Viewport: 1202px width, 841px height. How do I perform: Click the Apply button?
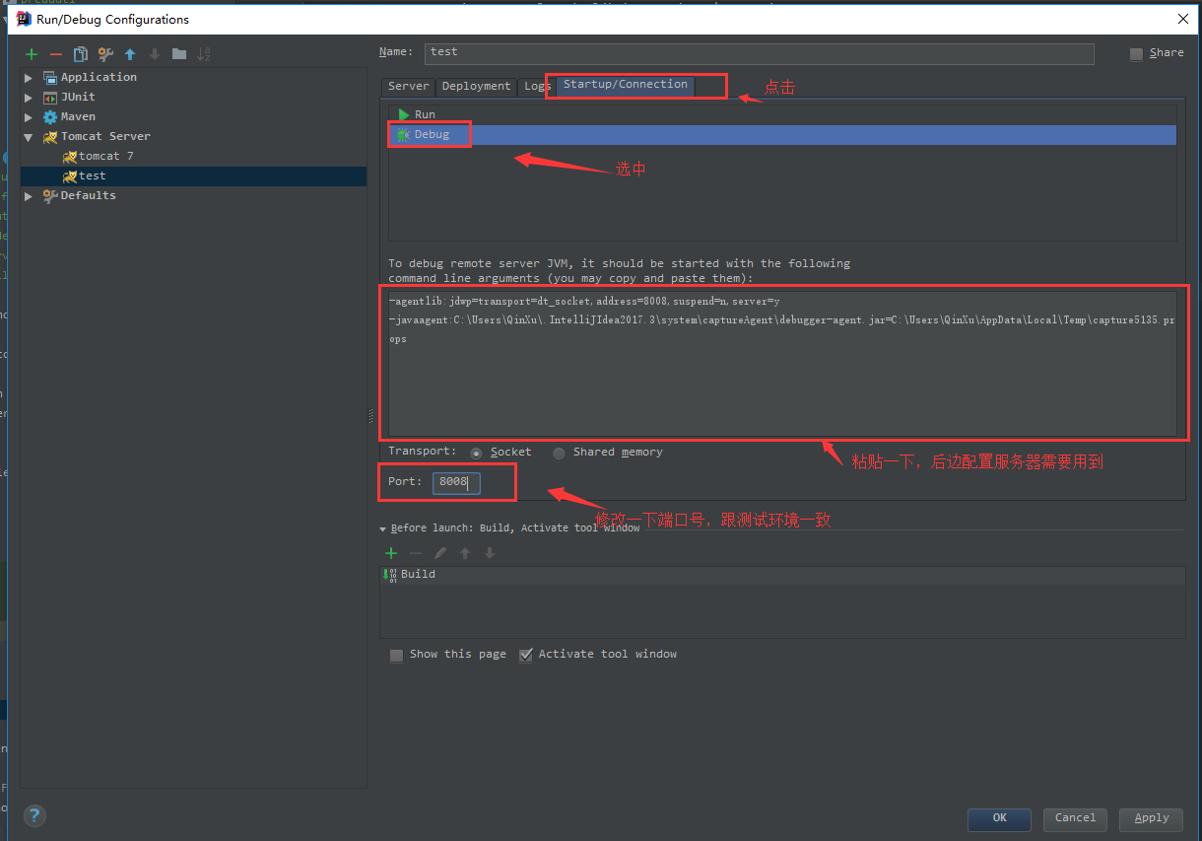pyautogui.click(x=1152, y=818)
